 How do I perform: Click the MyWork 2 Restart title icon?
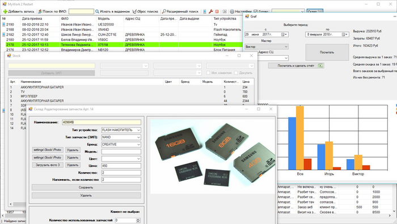coord(5,4)
